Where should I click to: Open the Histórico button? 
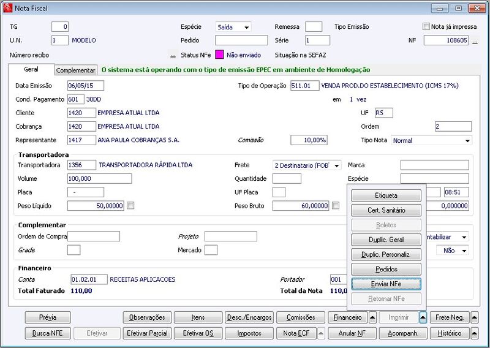point(450,334)
